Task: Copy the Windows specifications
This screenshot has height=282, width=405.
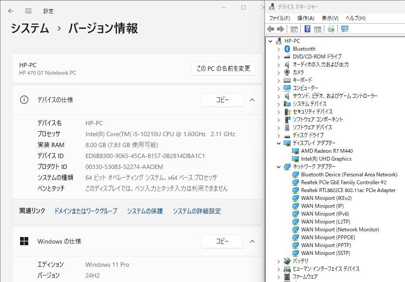Action: tap(222, 241)
